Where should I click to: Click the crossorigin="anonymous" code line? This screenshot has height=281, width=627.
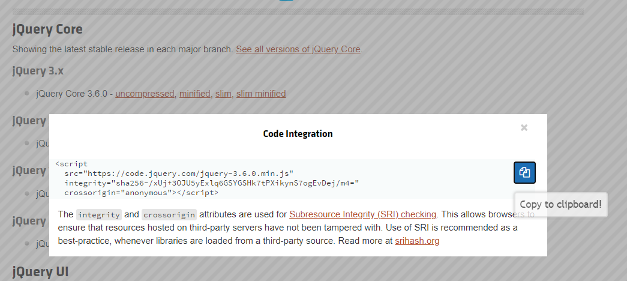pos(141,193)
